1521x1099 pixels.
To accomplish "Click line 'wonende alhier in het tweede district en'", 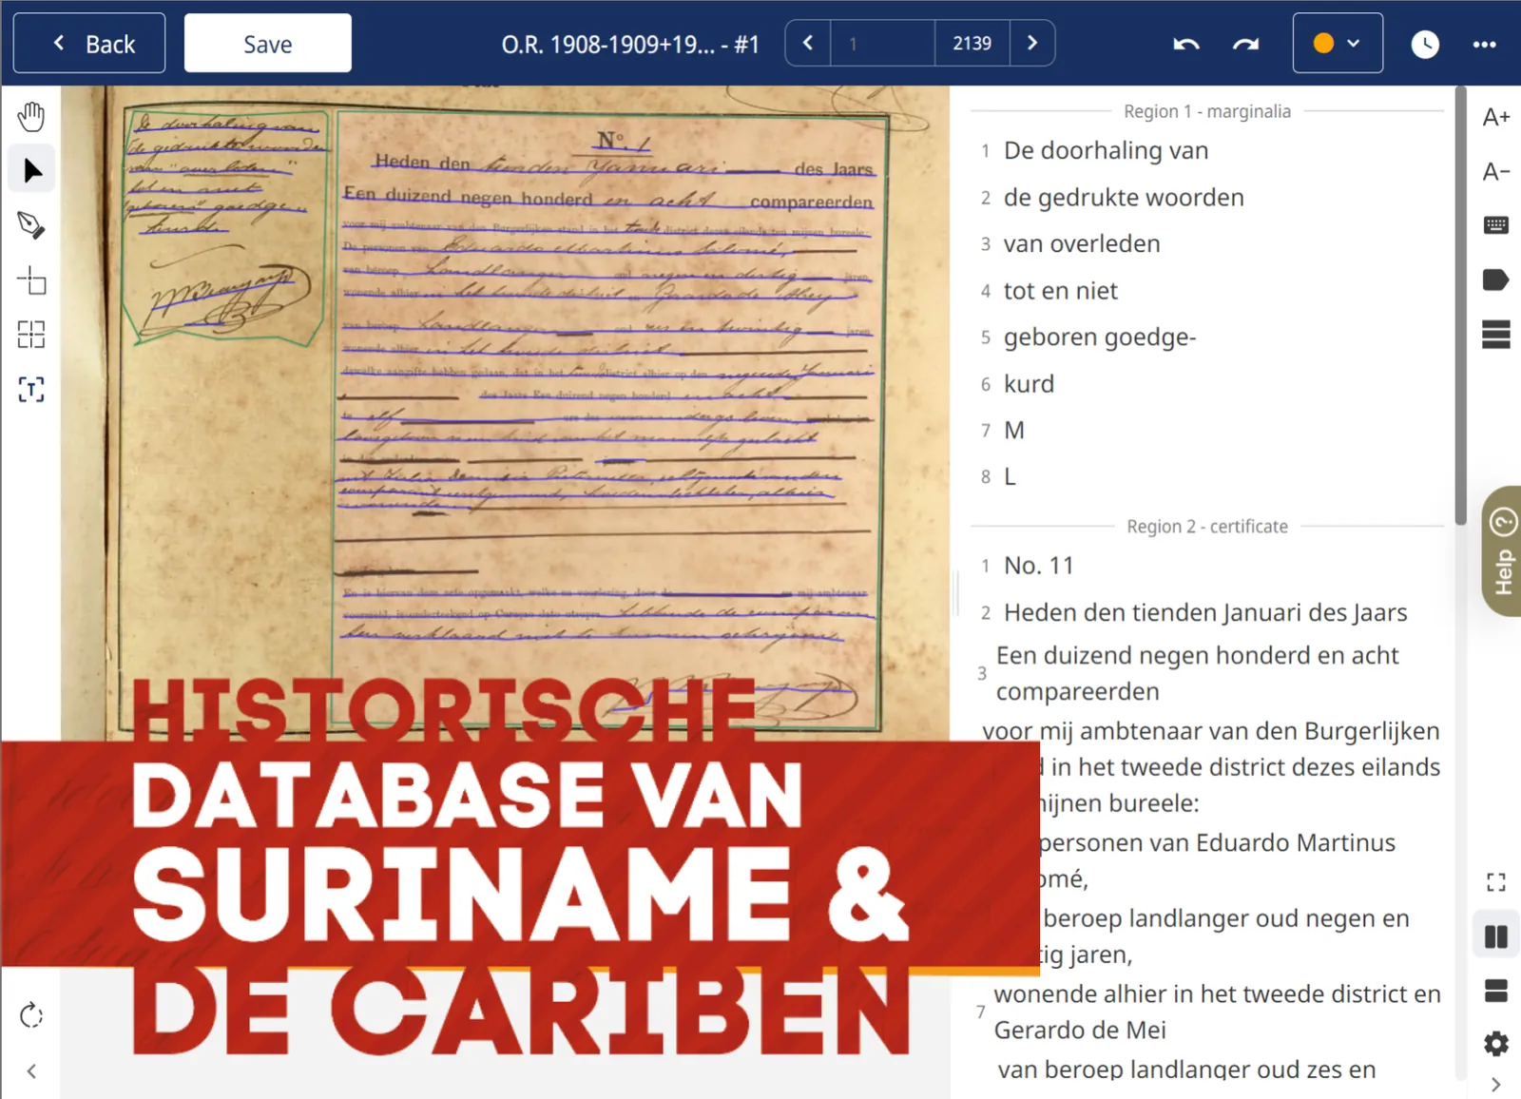I will point(1218,993).
